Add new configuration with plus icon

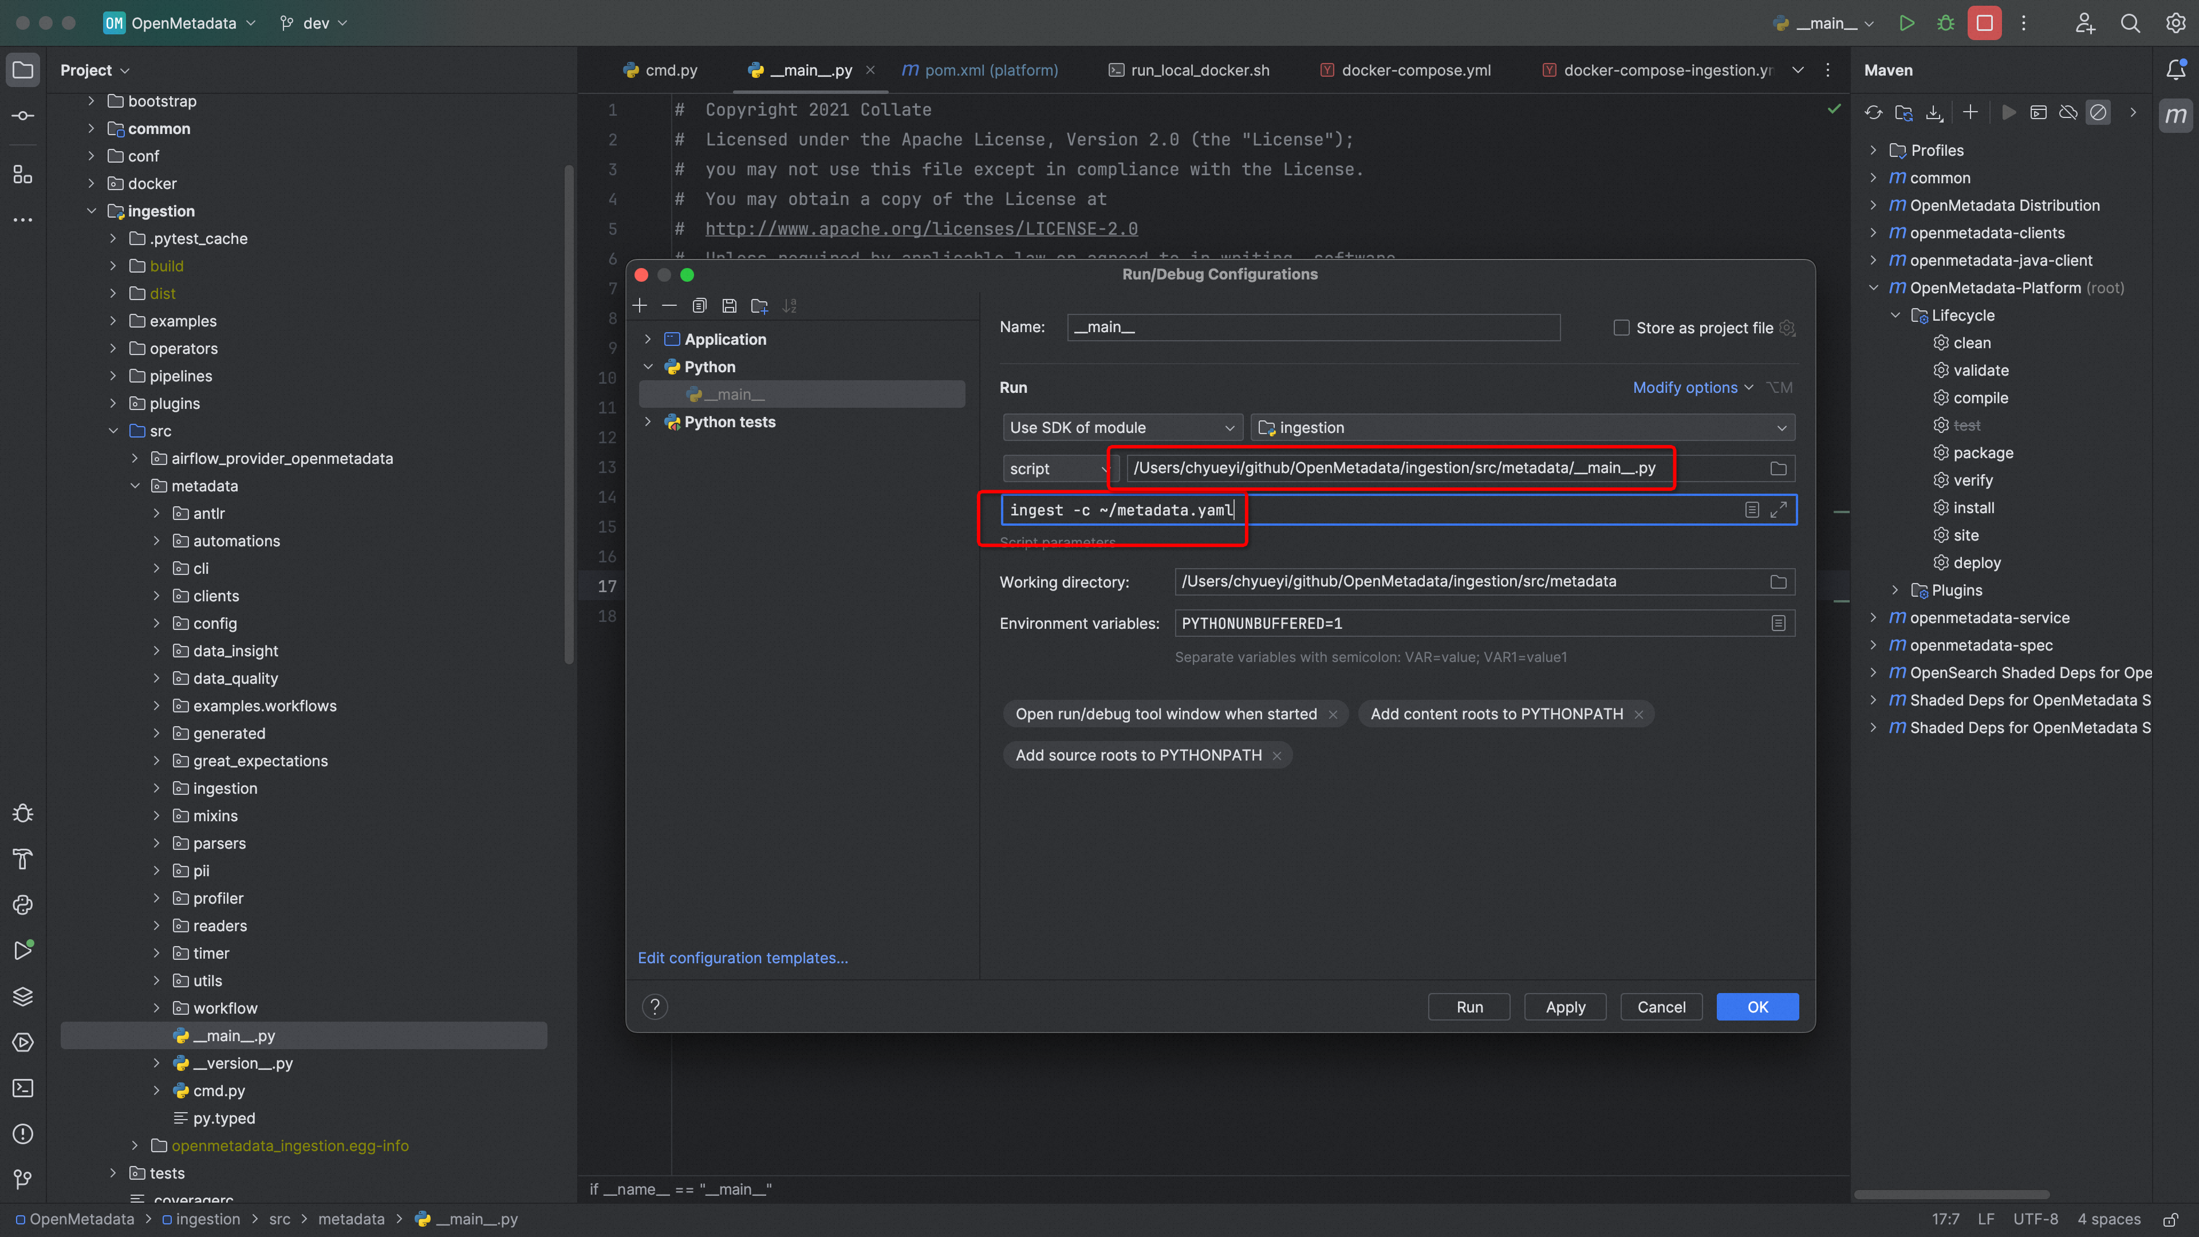(640, 306)
